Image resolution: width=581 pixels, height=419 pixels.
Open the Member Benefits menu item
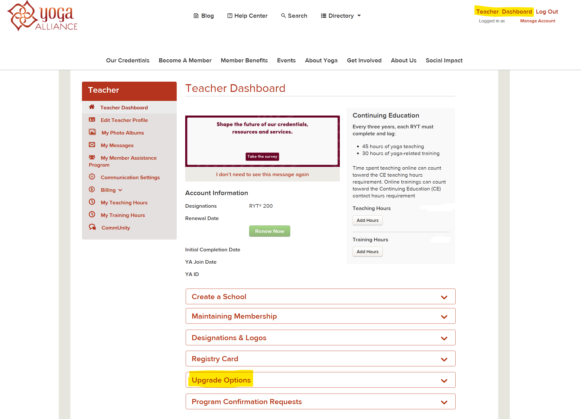pos(244,60)
